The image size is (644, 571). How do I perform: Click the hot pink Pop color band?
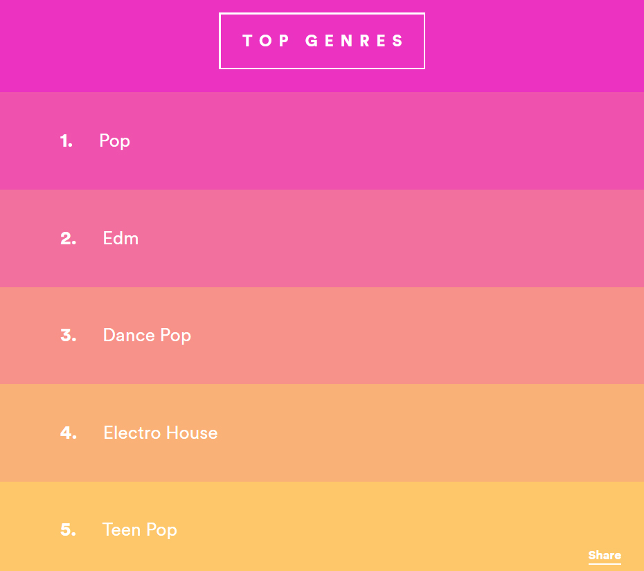tap(322, 141)
